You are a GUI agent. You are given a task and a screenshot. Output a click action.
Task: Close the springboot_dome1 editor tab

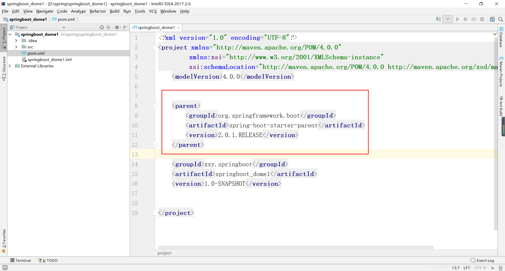[179, 27]
